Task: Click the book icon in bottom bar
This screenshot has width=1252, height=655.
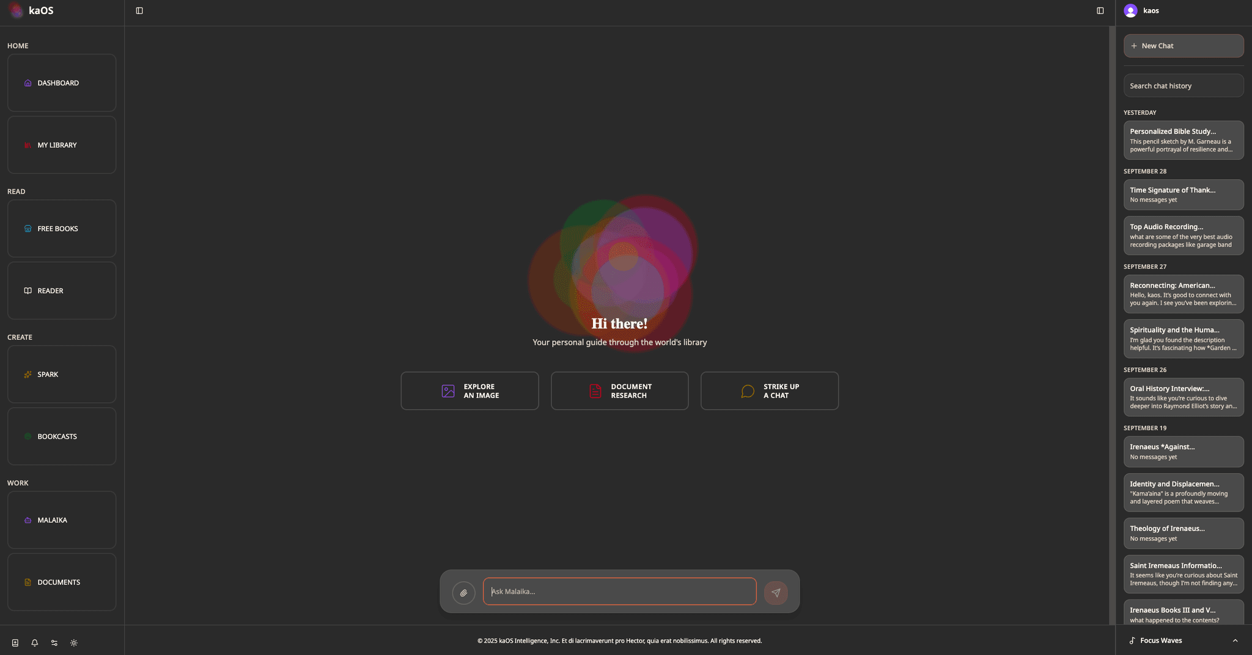Action: click(15, 643)
